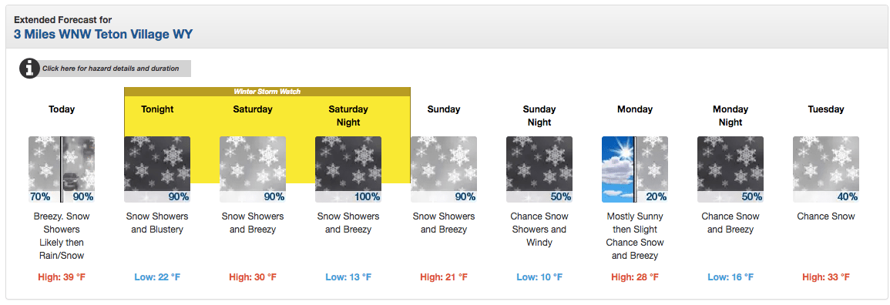The image size is (890, 305).
Task: Open Saturday Night 100% snow icon
Action: click(x=348, y=169)
